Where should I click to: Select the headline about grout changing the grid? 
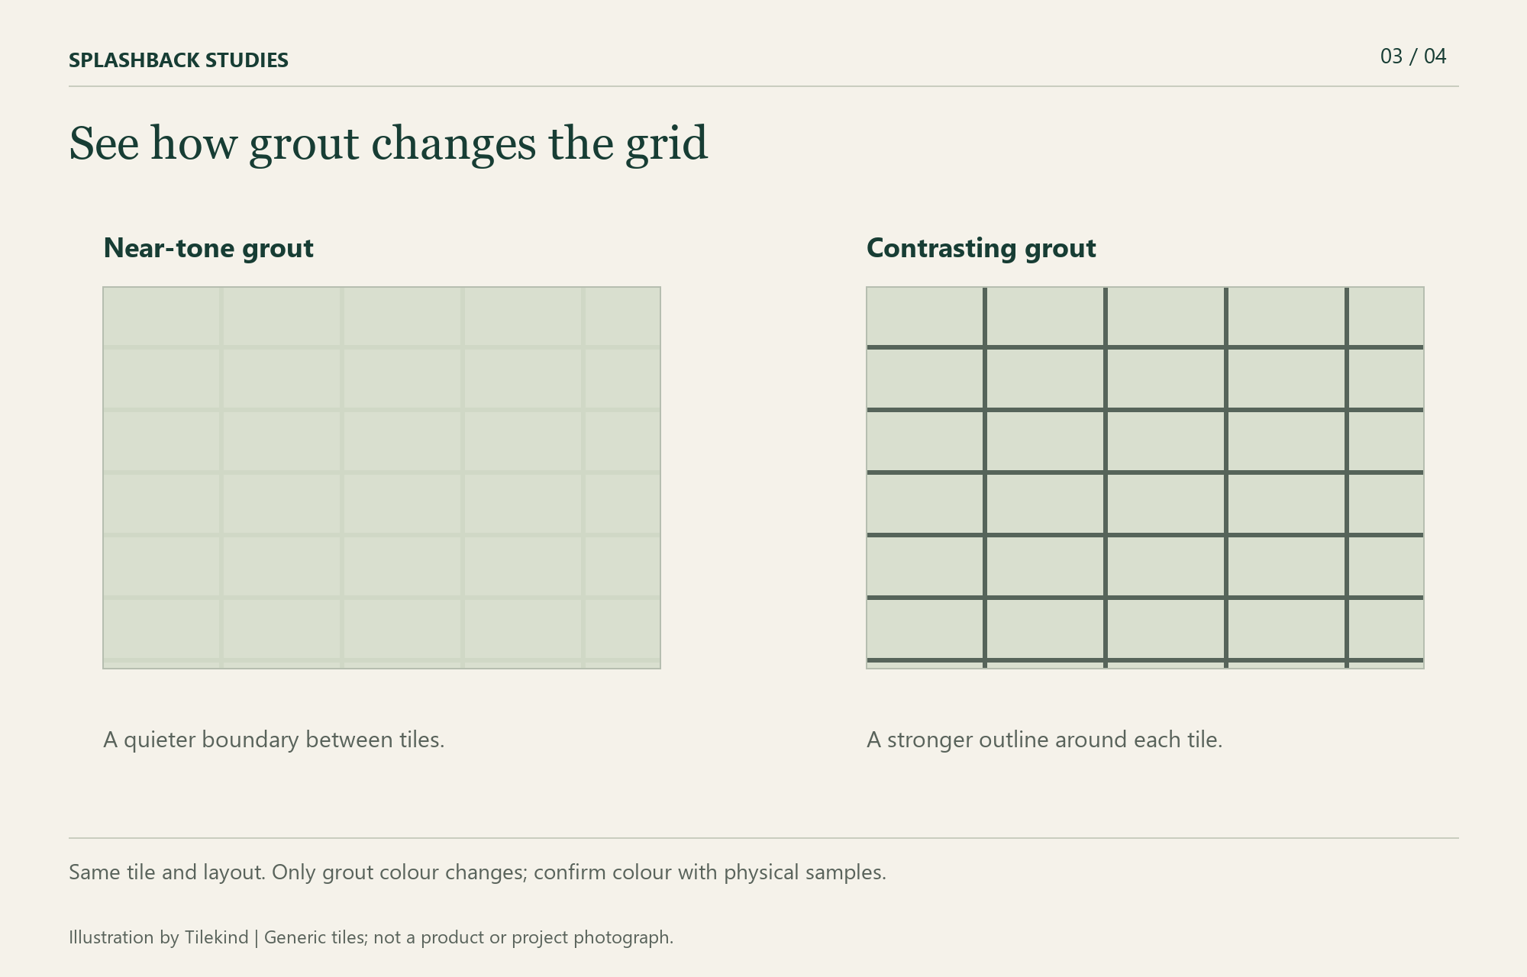(x=389, y=143)
